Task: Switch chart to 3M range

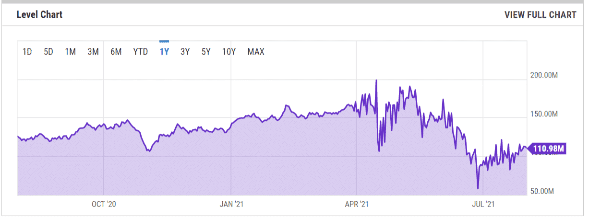Action: coord(93,52)
